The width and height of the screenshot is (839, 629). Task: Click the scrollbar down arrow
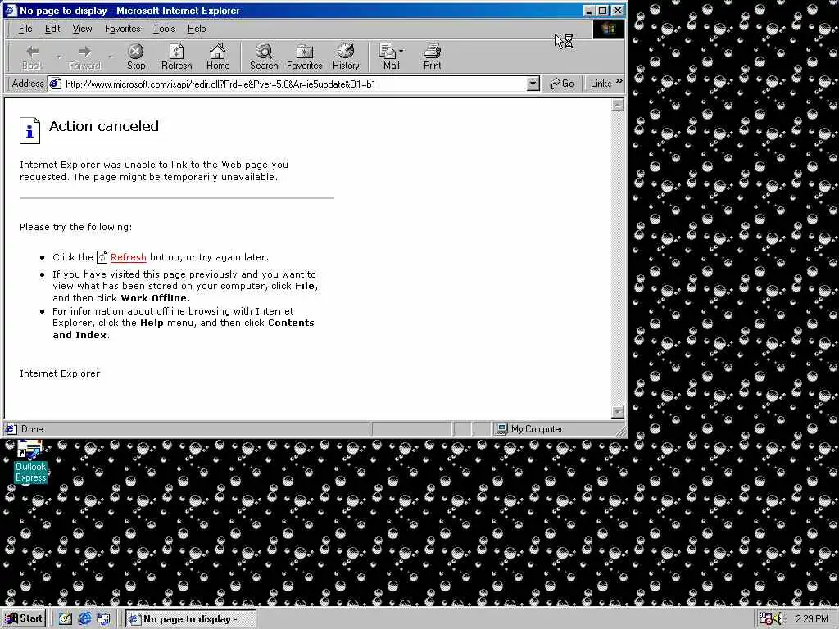[x=618, y=411]
